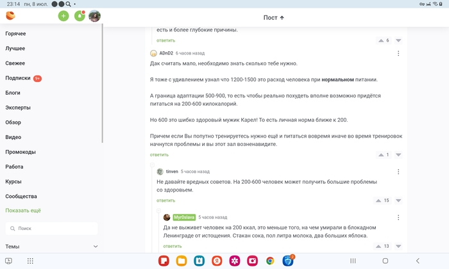The image size is (449, 269).
Task: Open the Горячее section
Action: point(15,34)
